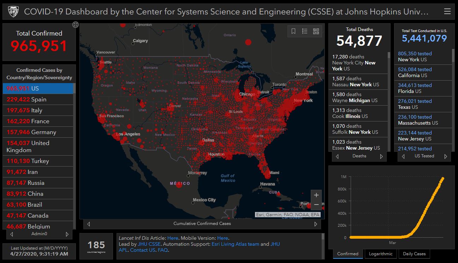
Task: Go to next map layer arrow
Action: tap(316, 224)
